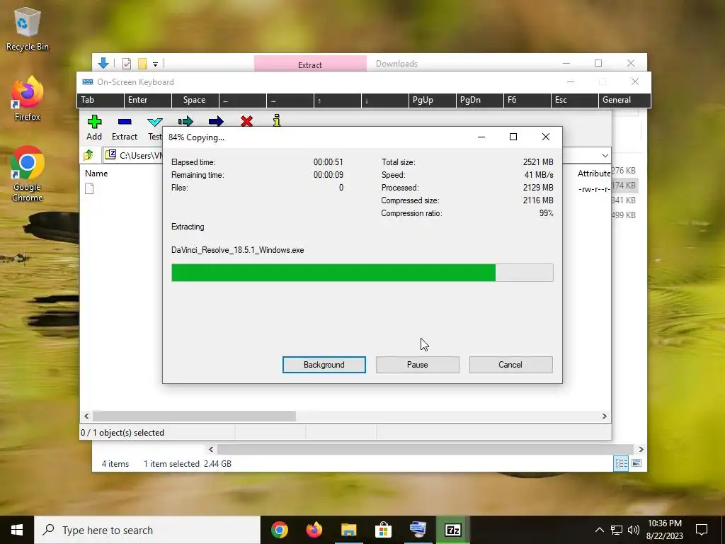Select the file icon in the Name column

[89, 188]
